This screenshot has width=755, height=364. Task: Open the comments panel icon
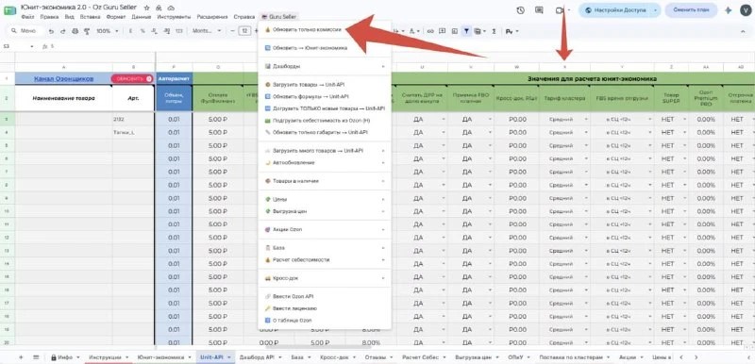tap(539, 10)
